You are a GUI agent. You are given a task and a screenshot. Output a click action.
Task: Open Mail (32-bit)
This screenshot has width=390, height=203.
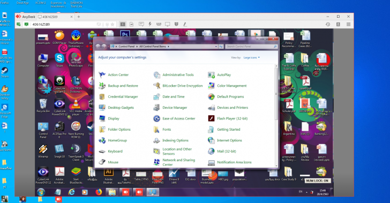coord(222,151)
